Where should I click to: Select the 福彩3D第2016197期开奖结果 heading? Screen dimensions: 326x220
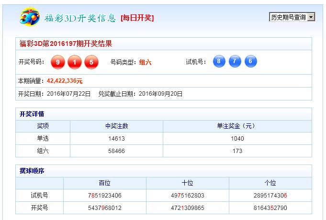coord(66,44)
